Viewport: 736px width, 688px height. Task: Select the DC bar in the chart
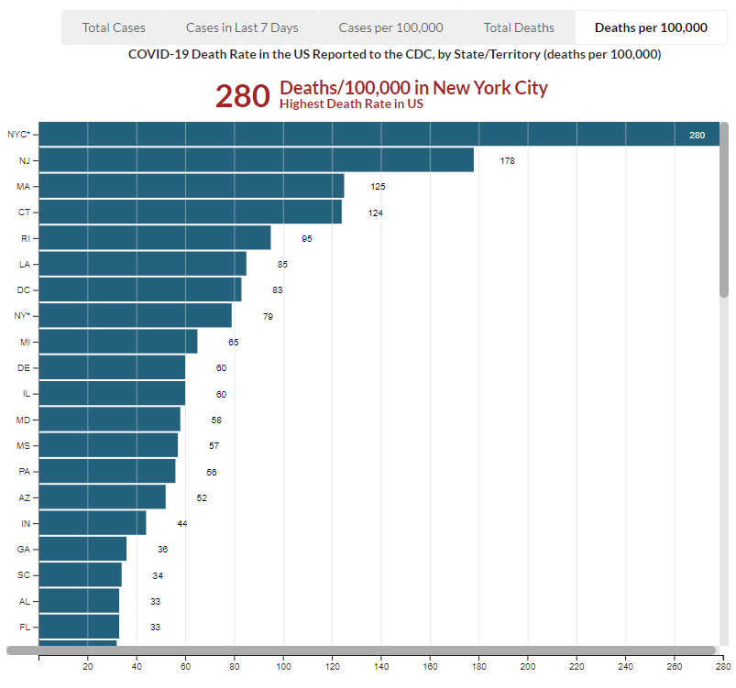click(x=140, y=289)
